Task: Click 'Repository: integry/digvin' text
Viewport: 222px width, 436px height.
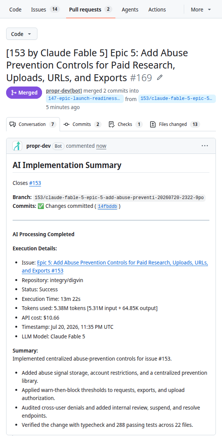Action: 52,280
